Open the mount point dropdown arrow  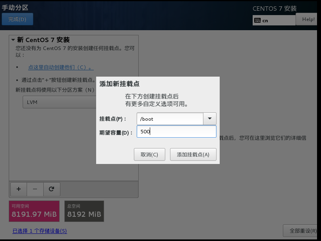point(209,119)
